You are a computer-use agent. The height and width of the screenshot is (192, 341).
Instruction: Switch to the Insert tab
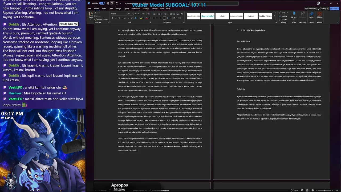tap(104, 9)
